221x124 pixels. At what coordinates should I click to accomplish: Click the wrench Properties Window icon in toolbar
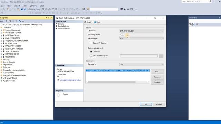point(125,9)
